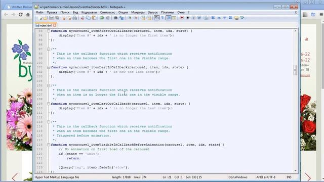Click the Copy toolbar icon
This screenshot has width=324, height=182.
88,18
